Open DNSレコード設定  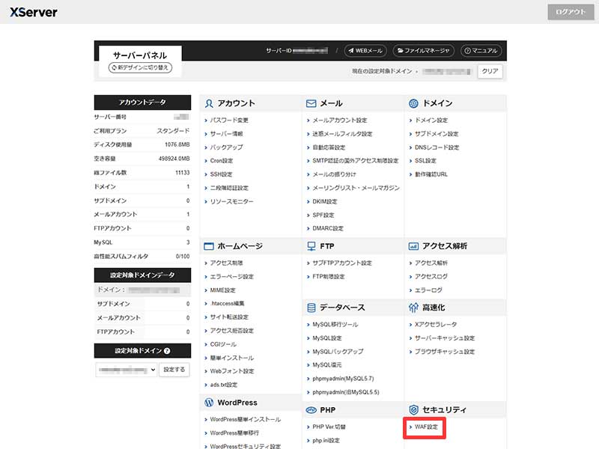pos(437,147)
